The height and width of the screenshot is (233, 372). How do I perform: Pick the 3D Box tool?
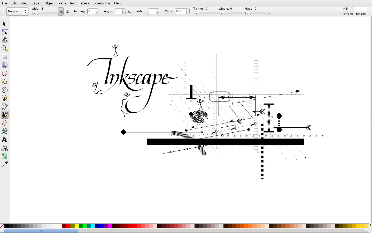[4, 65]
